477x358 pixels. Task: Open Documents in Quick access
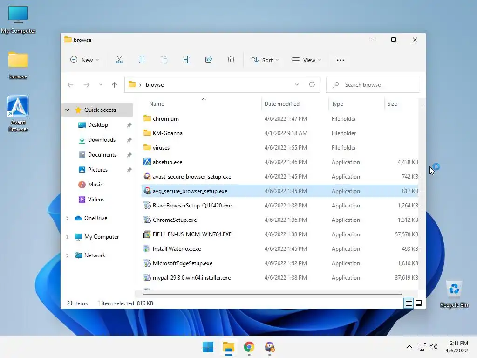pyautogui.click(x=102, y=155)
